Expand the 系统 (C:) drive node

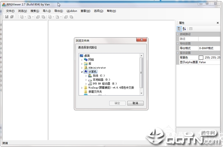(86, 76)
